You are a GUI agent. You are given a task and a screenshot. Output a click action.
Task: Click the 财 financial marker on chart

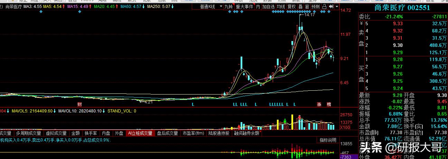79,104
